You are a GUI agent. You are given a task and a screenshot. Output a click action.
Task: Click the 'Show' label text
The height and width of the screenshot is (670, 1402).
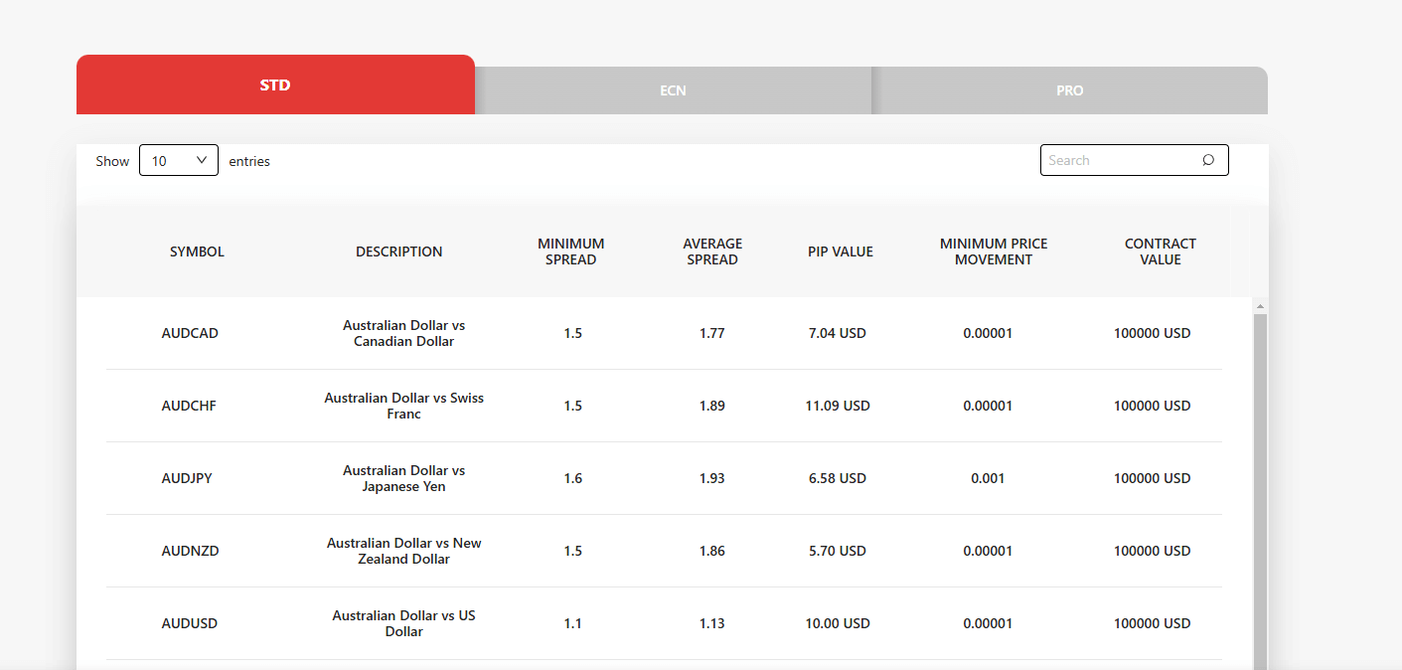112,161
